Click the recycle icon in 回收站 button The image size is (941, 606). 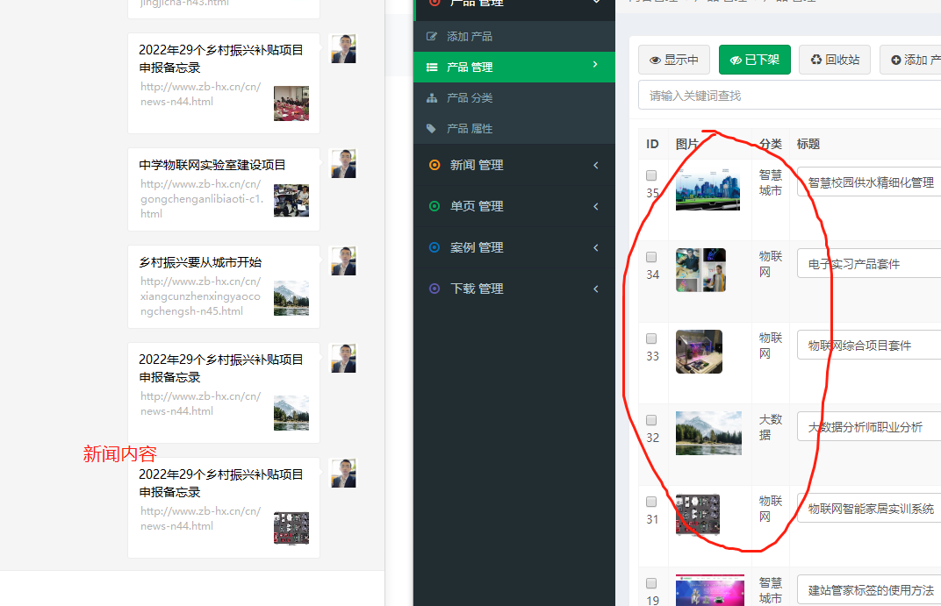pyautogui.click(x=816, y=60)
